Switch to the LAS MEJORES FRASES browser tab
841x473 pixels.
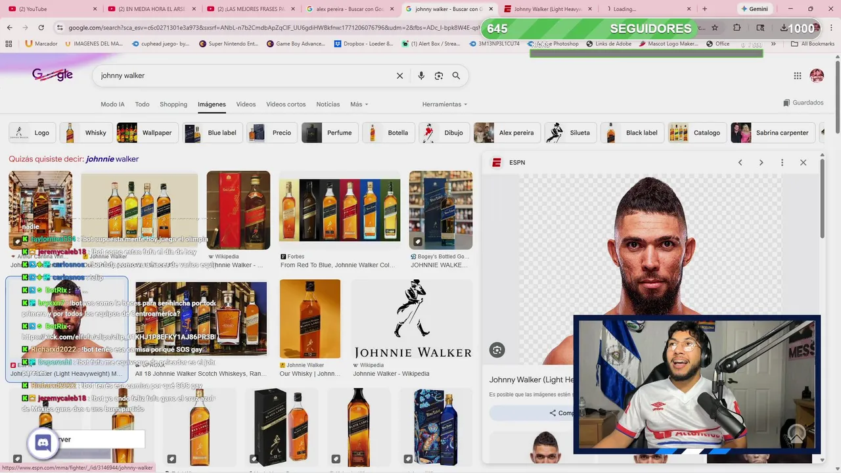pos(250,9)
